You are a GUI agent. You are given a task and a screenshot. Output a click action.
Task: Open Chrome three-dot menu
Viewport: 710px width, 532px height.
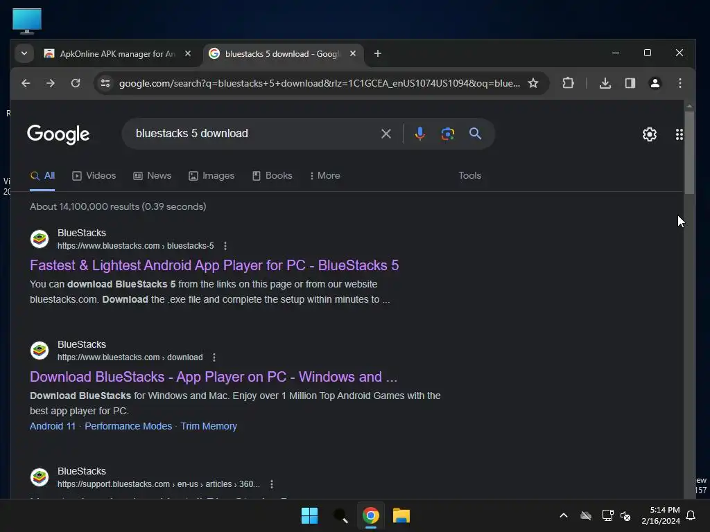coord(679,83)
